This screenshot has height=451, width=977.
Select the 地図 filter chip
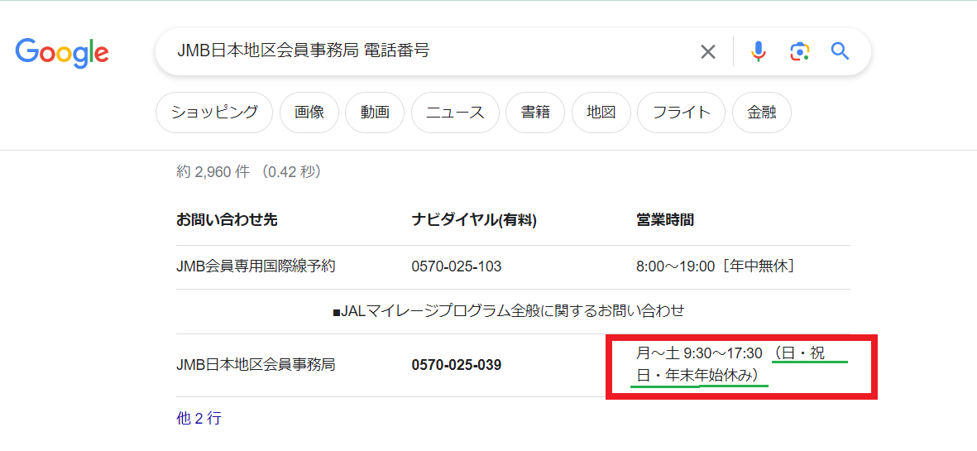pos(601,113)
